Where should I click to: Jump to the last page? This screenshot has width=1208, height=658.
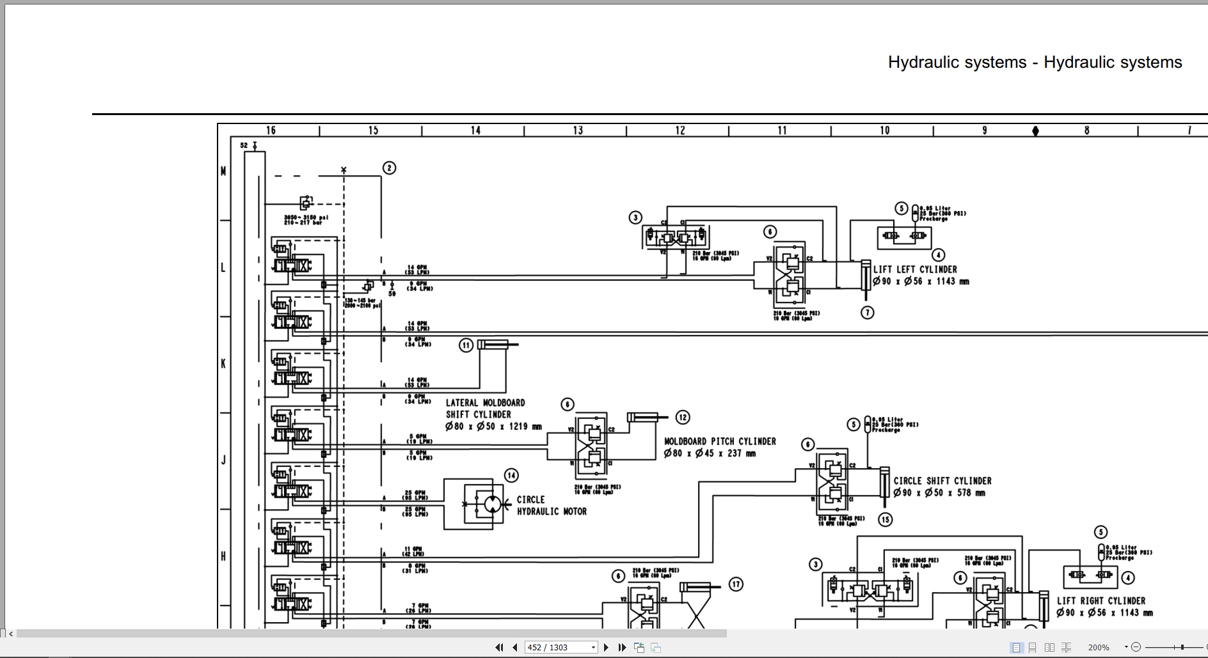622,647
